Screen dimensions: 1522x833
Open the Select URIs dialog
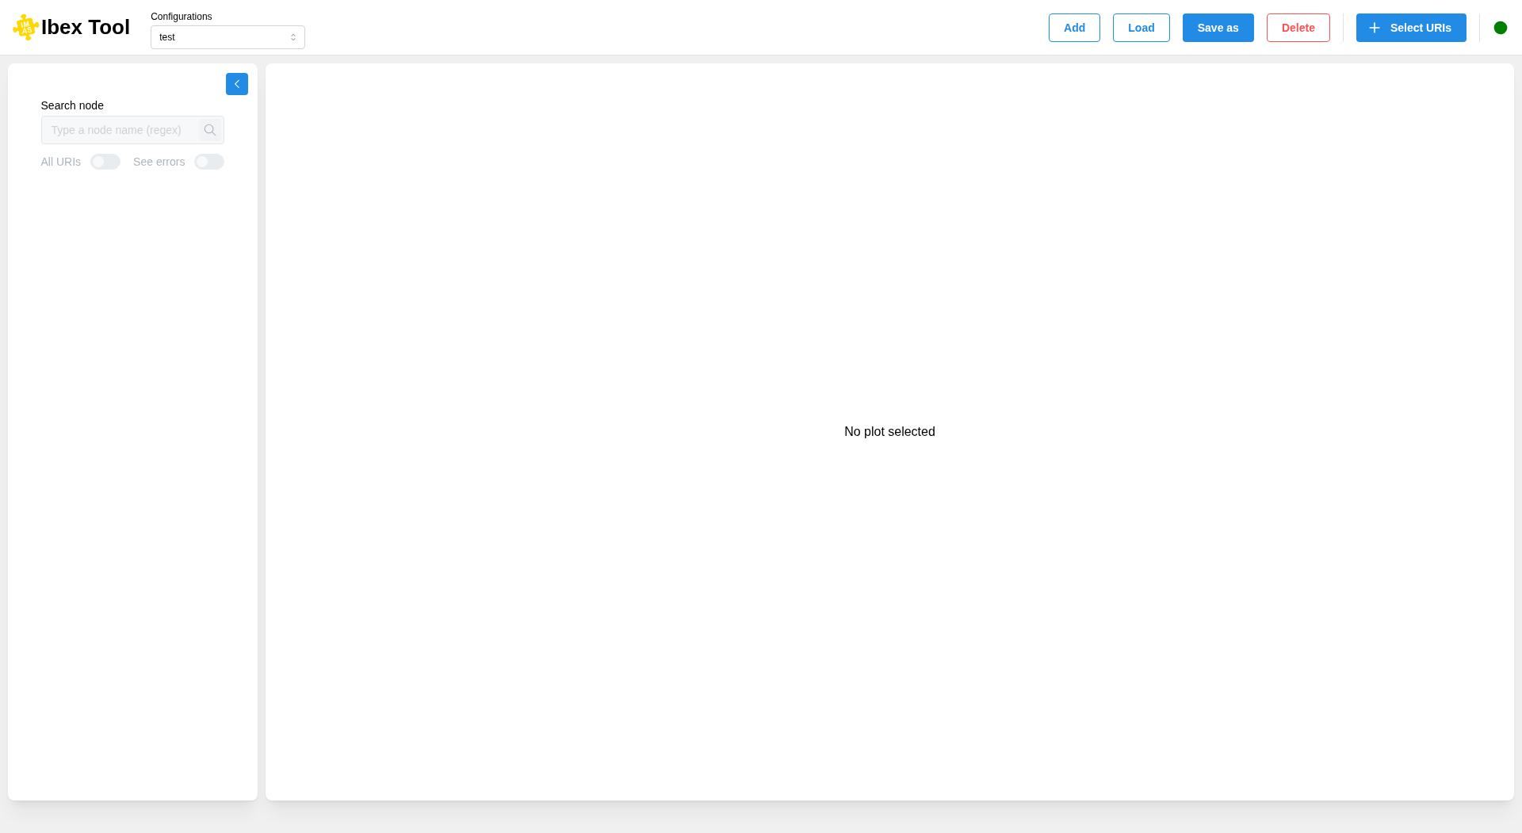(x=1411, y=28)
